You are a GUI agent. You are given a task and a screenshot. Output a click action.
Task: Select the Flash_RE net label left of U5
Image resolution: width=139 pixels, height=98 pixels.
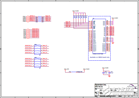(68, 22)
